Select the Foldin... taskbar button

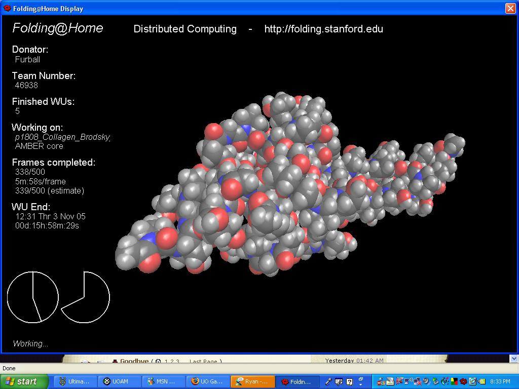[298, 381]
